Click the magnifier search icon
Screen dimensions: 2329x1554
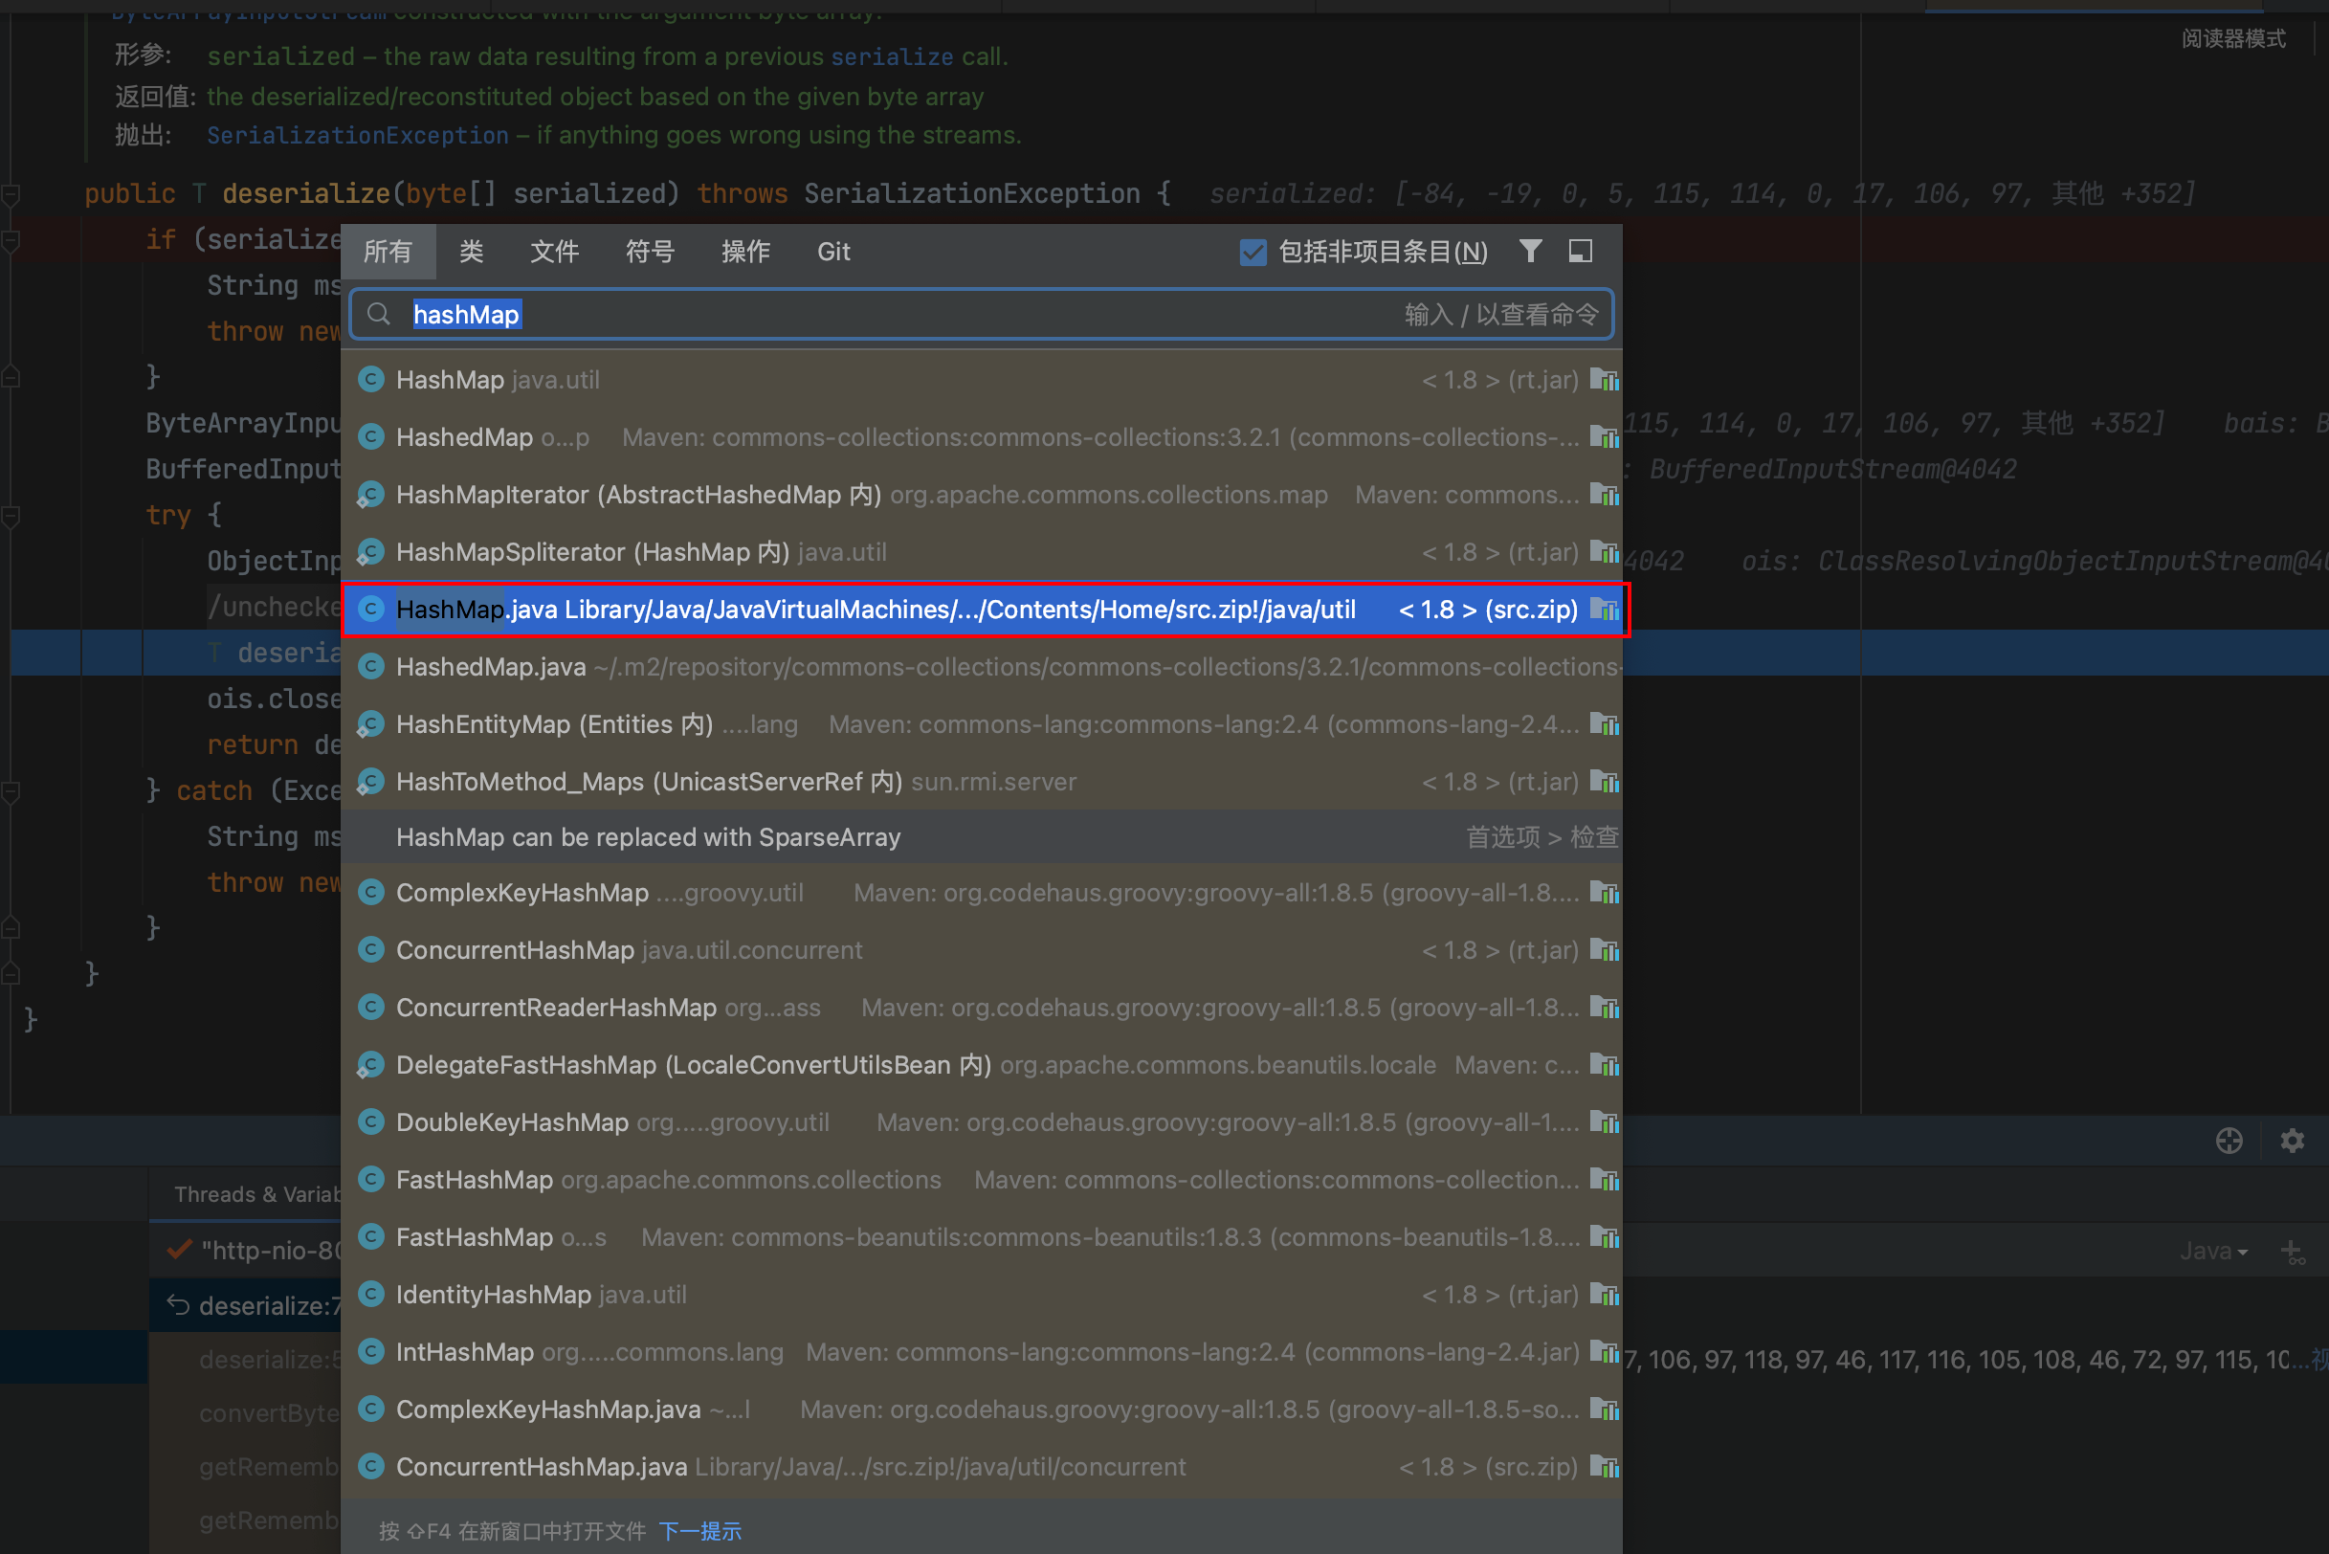(379, 315)
